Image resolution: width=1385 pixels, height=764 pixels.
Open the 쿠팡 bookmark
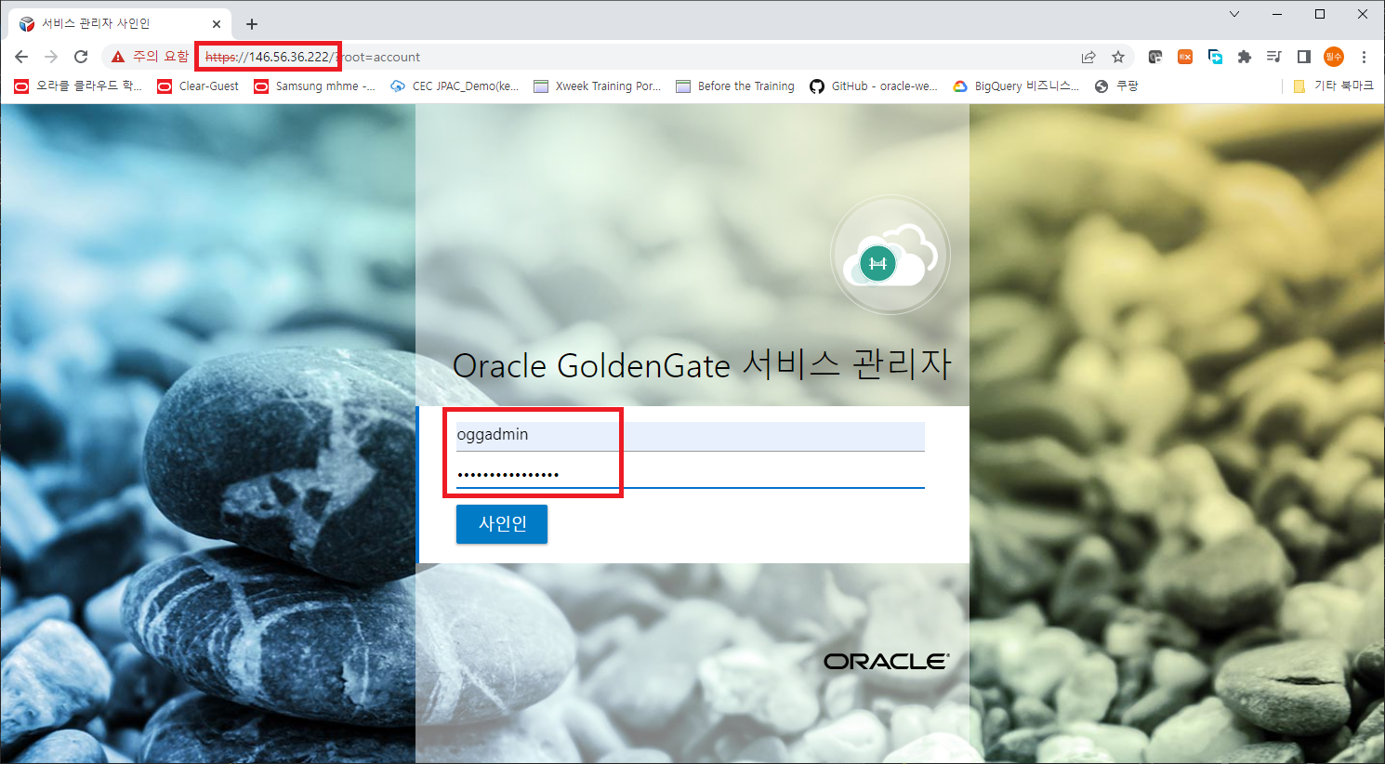point(1116,86)
